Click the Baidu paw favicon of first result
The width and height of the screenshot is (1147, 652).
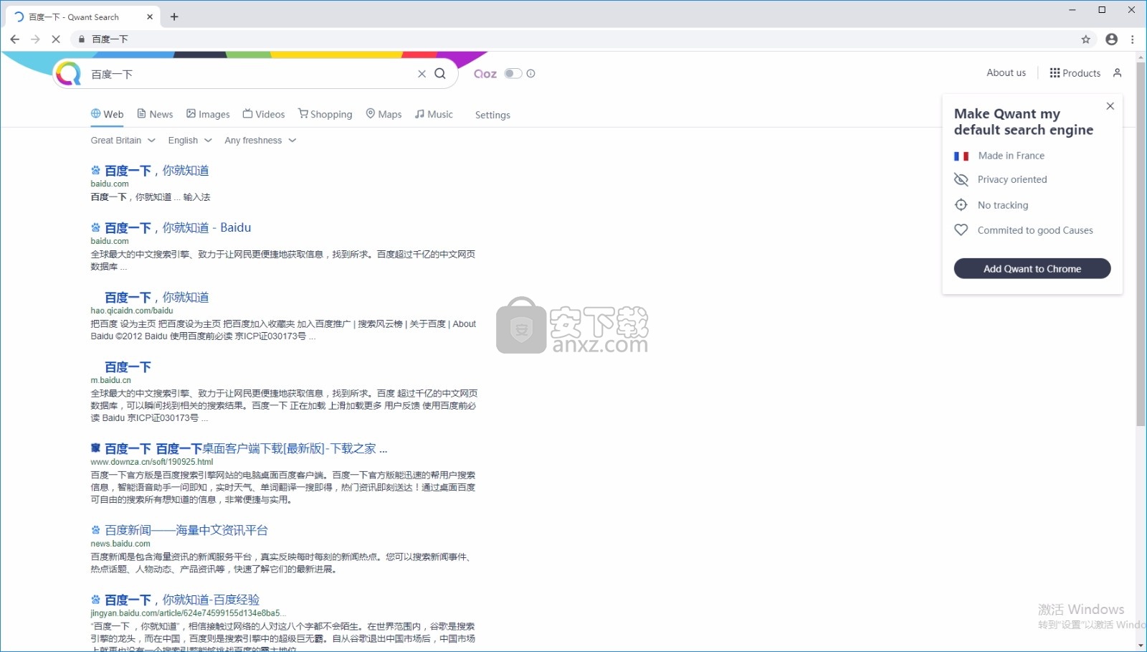tap(95, 170)
